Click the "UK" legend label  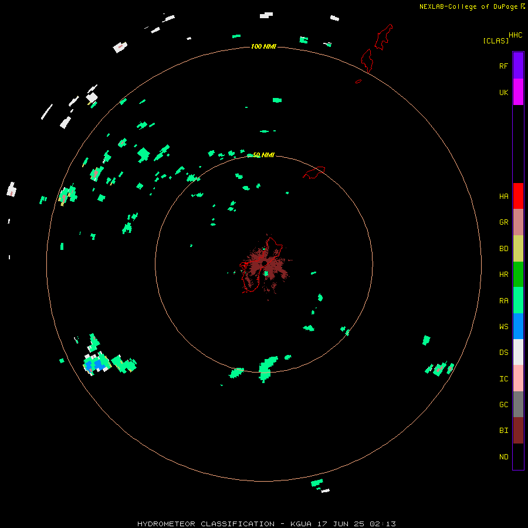(503, 92)
